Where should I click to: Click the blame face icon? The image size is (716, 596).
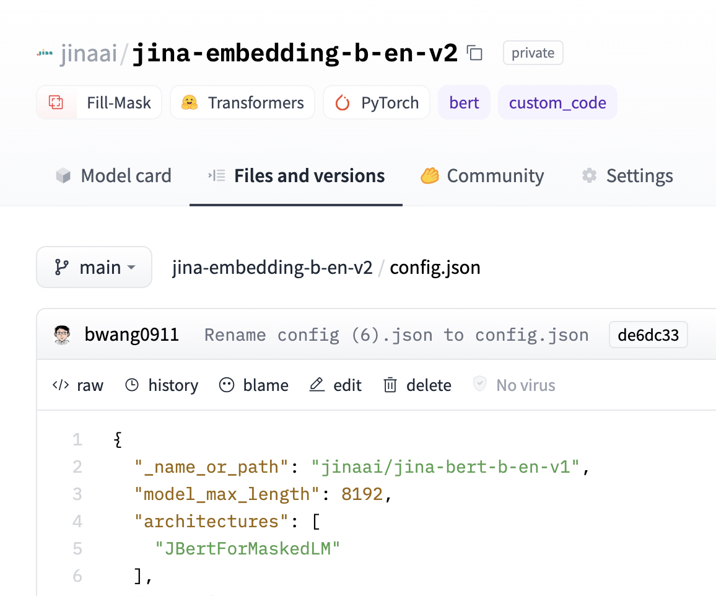pyautogui.click(x=227, y=385)
